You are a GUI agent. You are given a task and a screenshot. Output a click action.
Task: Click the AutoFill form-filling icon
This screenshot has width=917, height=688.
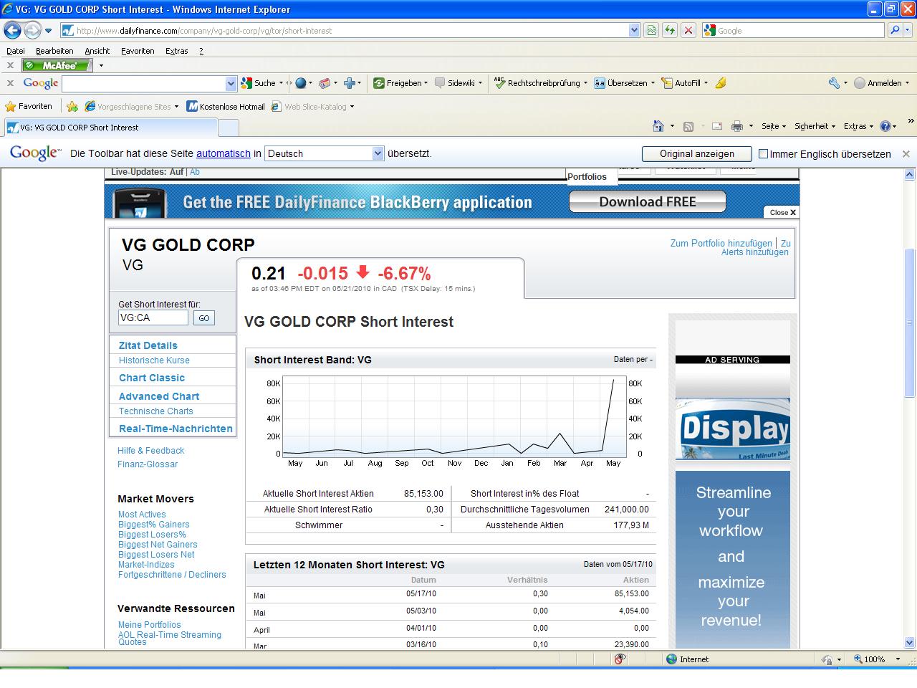pyautogui.click(x=681, y=82)
